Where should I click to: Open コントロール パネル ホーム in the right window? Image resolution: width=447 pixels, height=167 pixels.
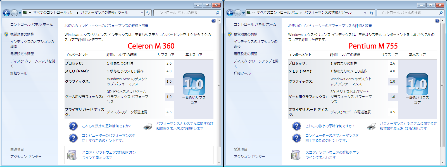(255, 24)
